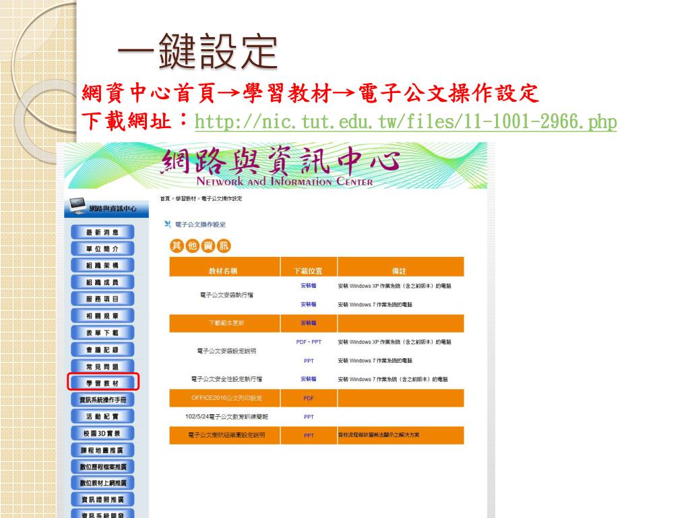Viewport: 690px width, 518px height.
Task: Select 組織架構 in the sidebar
Action: click(x=102, y=266)
